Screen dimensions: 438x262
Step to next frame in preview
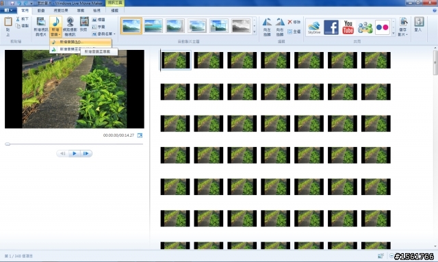(x=86, y=153)
